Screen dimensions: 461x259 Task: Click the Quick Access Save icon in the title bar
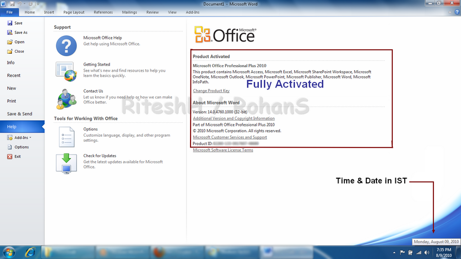[12, 4]
